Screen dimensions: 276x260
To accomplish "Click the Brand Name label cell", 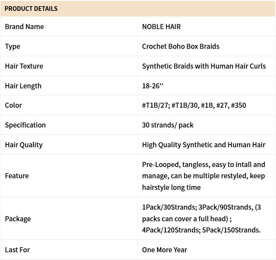I will [x=24, y=27].
